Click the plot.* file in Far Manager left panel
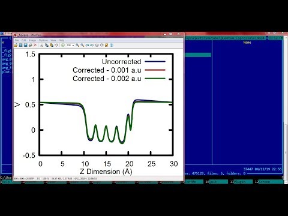288x216 pixels. [7, 72]
